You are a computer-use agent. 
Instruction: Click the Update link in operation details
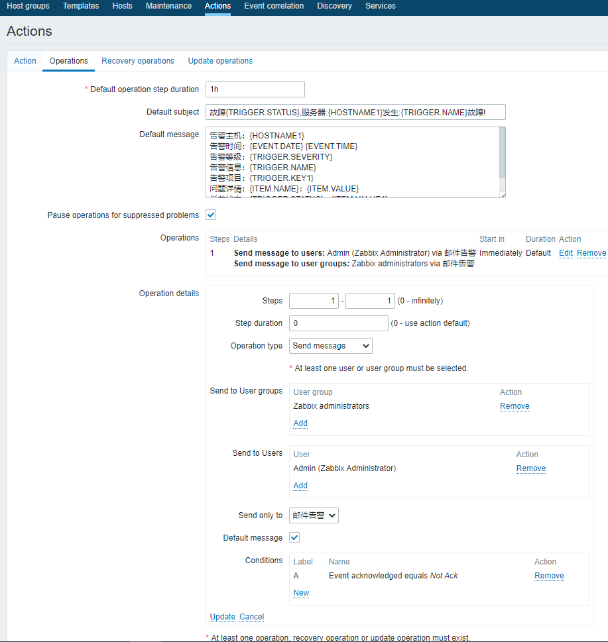point(223,617)
